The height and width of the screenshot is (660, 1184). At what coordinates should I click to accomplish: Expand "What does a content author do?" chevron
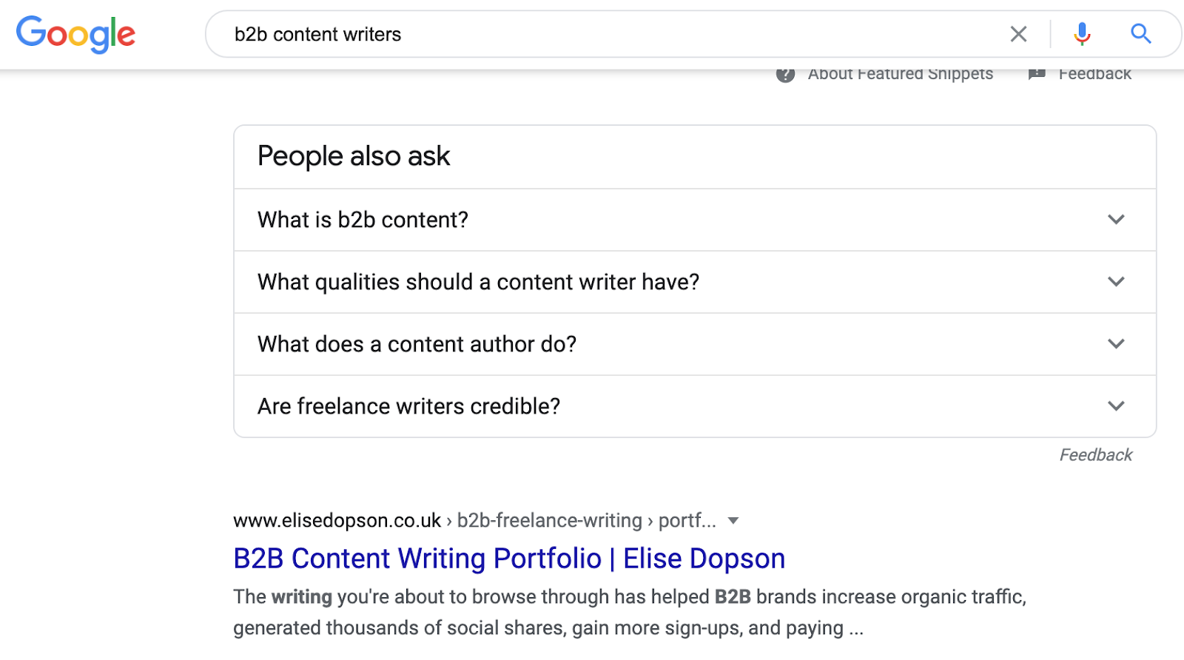pos(1116,344)
